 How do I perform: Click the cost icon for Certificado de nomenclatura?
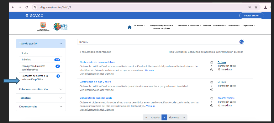pos(212,66)
